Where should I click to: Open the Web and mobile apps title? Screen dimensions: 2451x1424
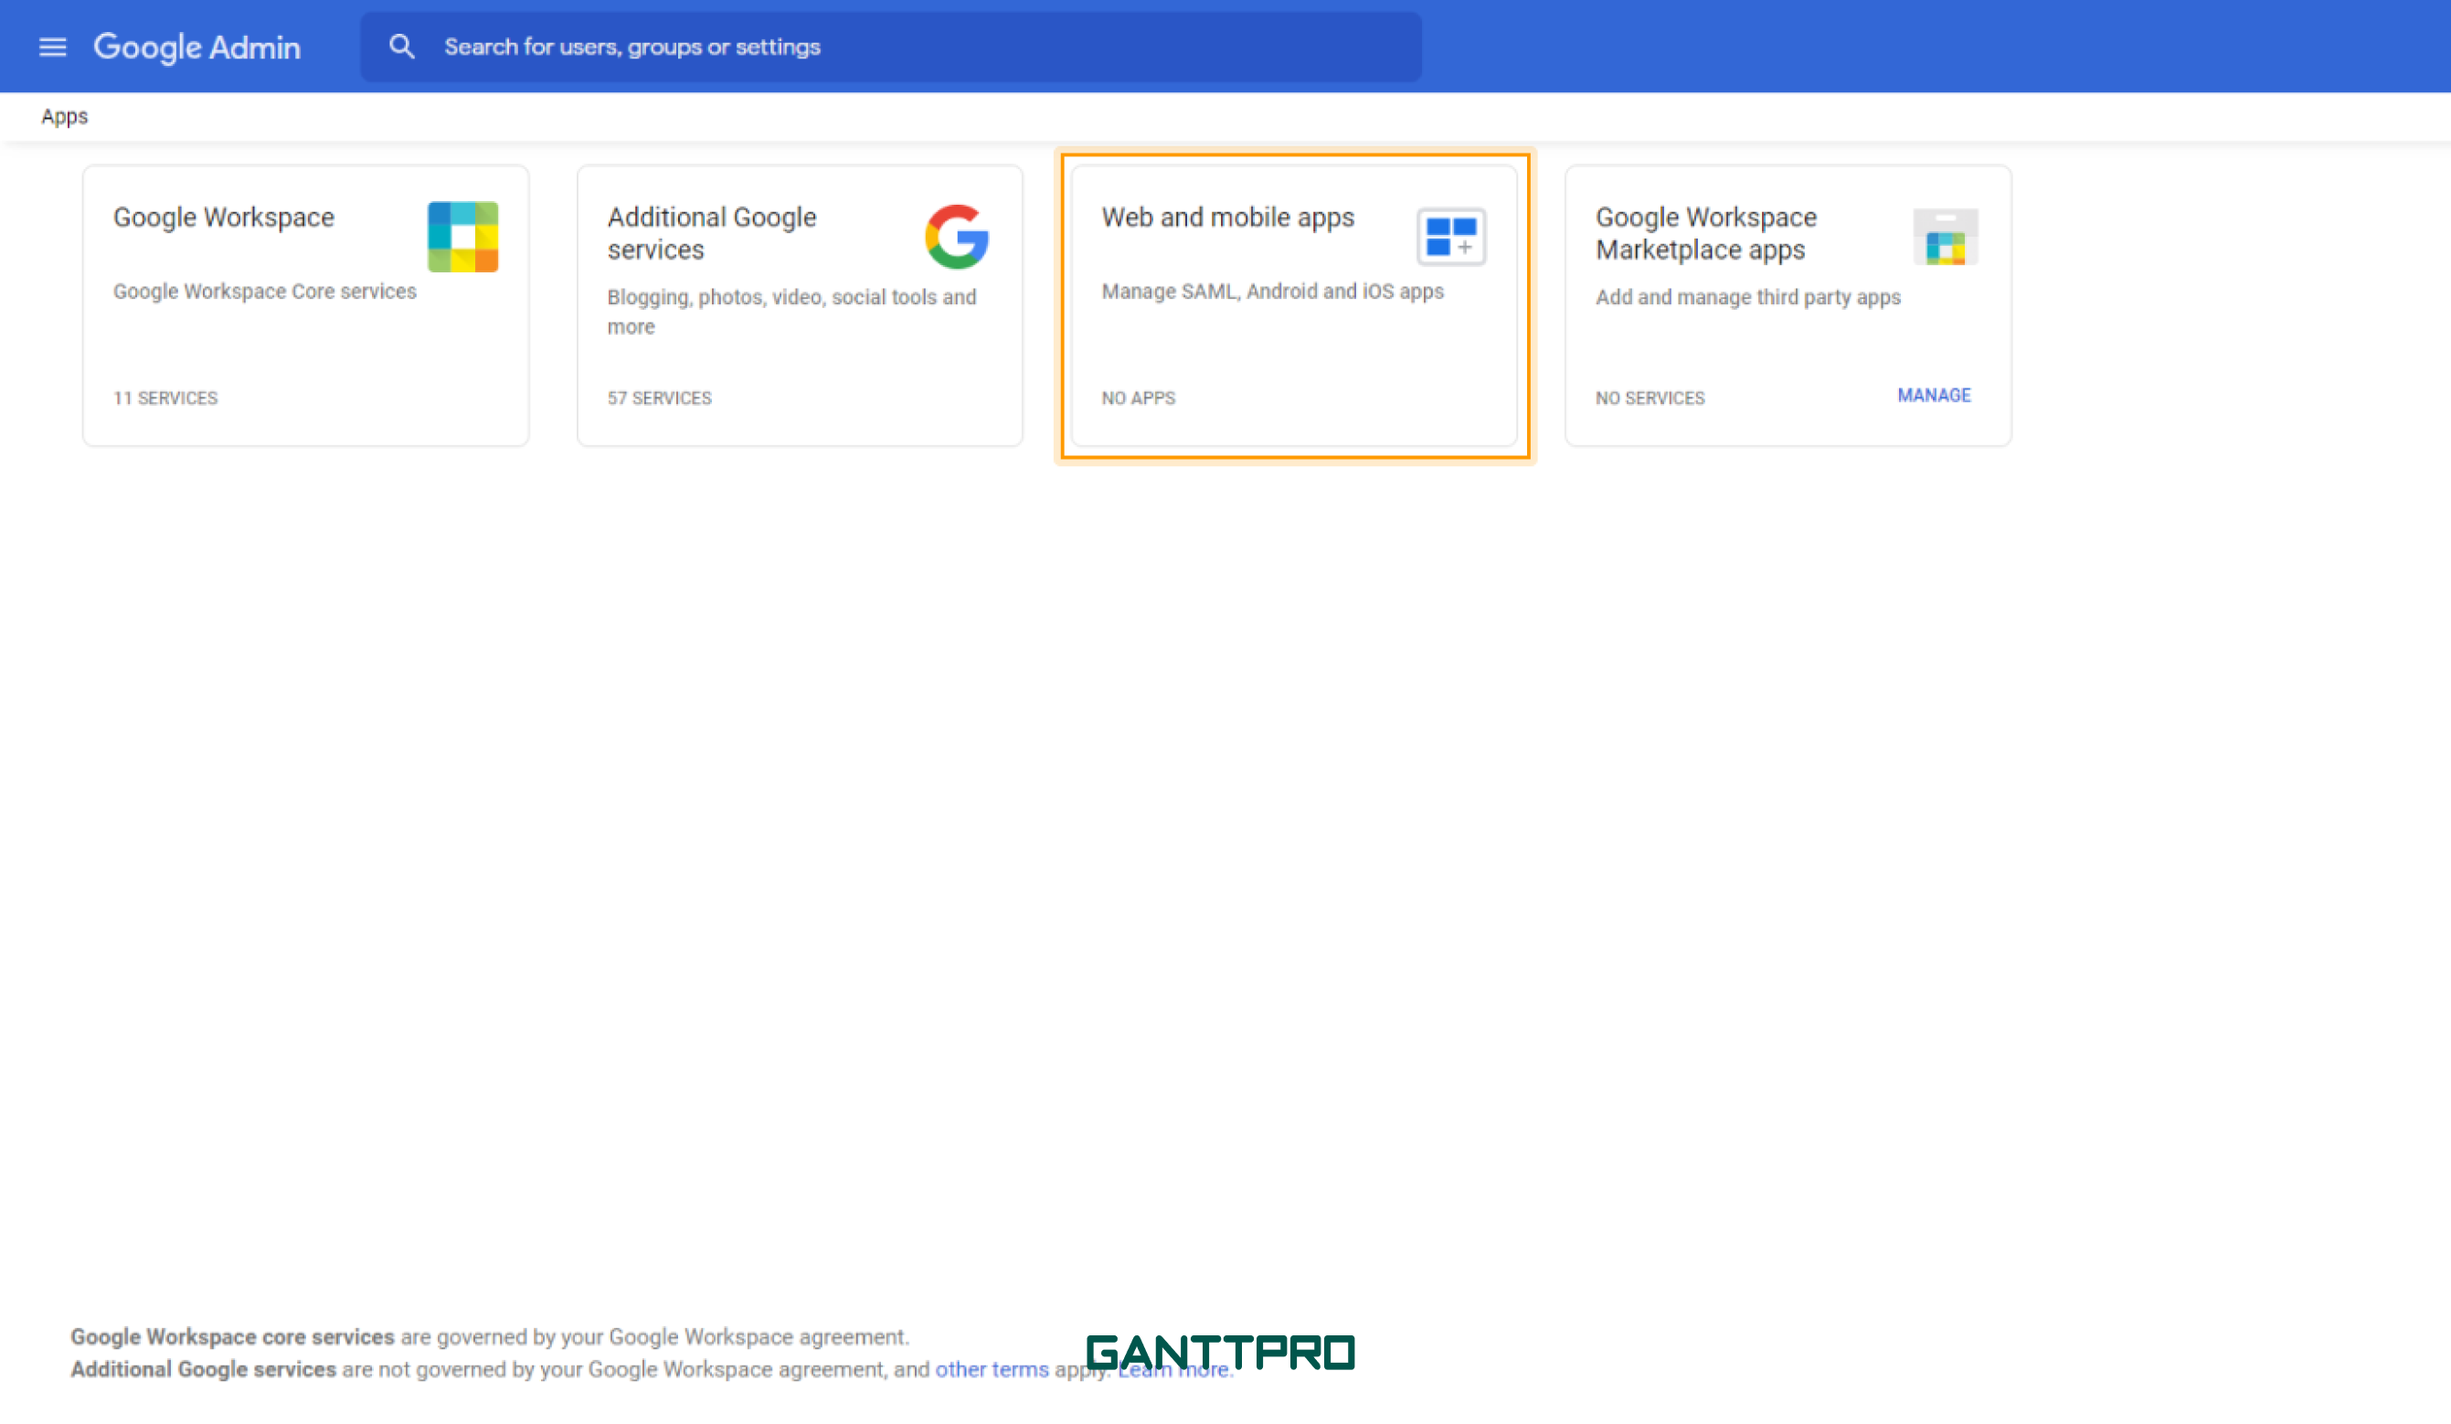coord(1227,217)
